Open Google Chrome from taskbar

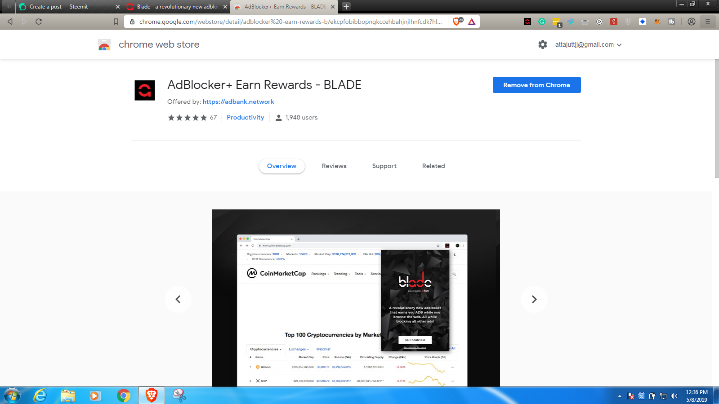(x=124, y=395)
